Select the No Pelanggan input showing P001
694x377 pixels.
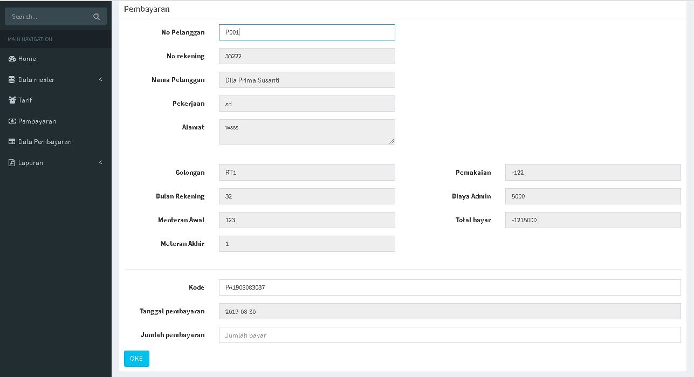[x=306, y=32]
